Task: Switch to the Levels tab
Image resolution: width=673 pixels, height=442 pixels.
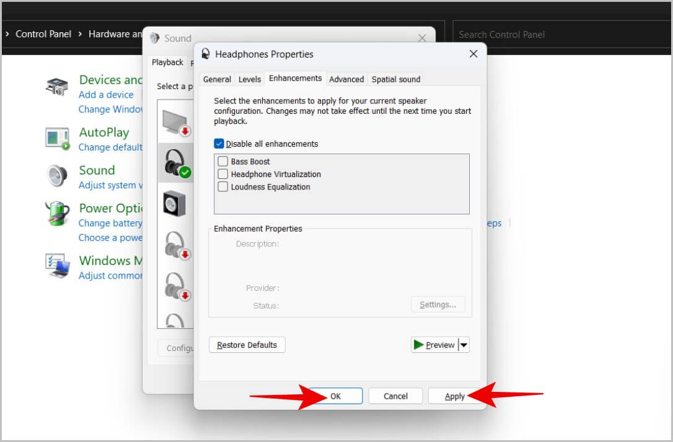Action: (250, 79)
